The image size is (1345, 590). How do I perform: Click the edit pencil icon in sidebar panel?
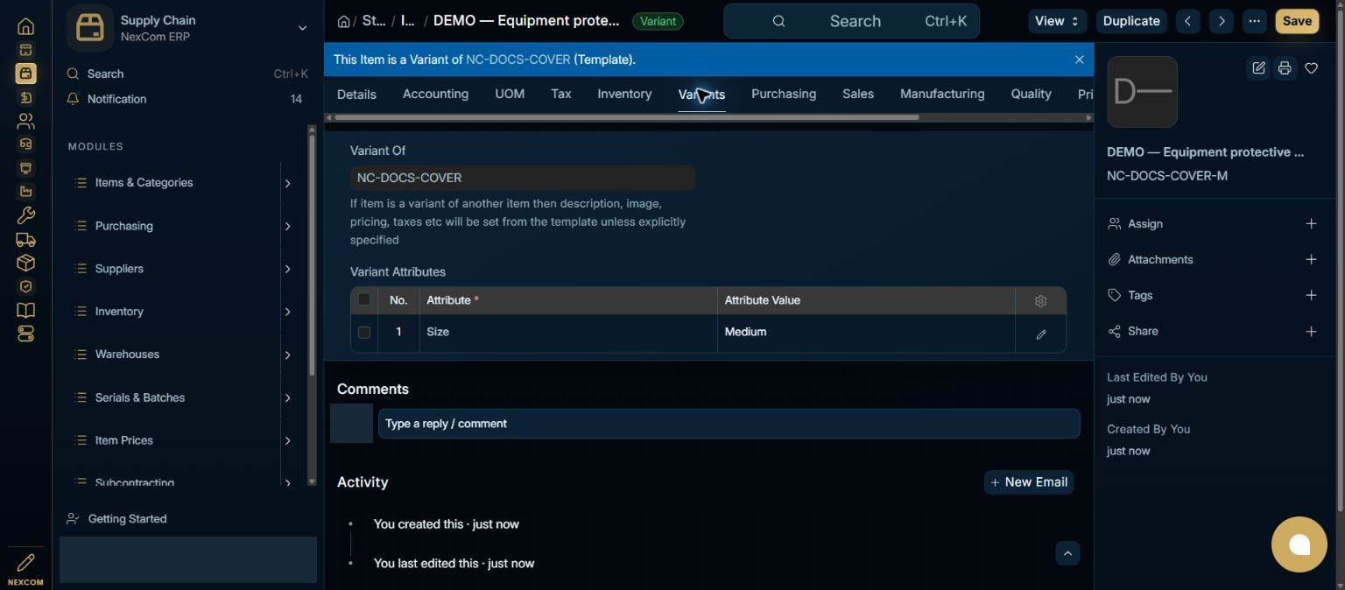point(1258,68)
